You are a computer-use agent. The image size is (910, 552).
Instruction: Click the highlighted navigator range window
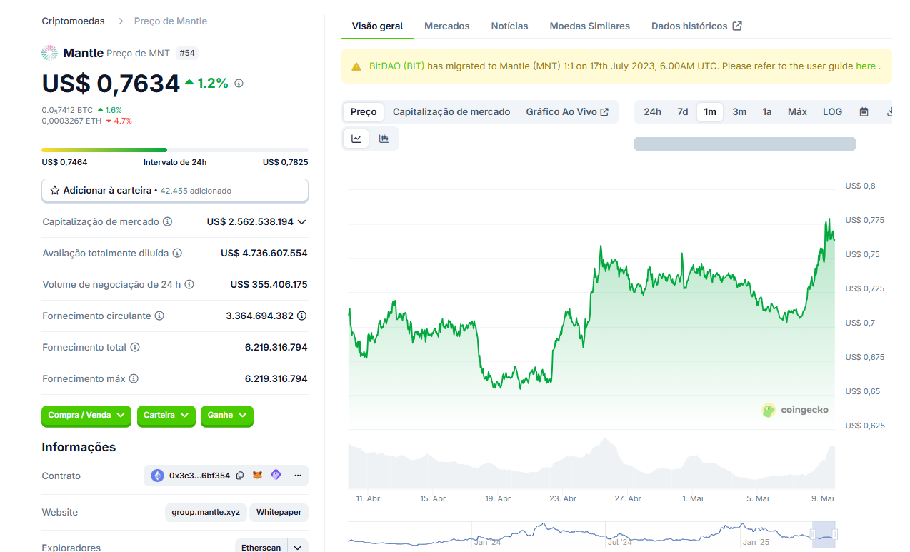824,534
